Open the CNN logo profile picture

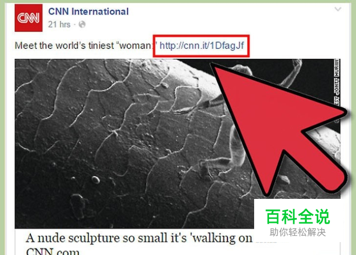(x=28, y=18)
